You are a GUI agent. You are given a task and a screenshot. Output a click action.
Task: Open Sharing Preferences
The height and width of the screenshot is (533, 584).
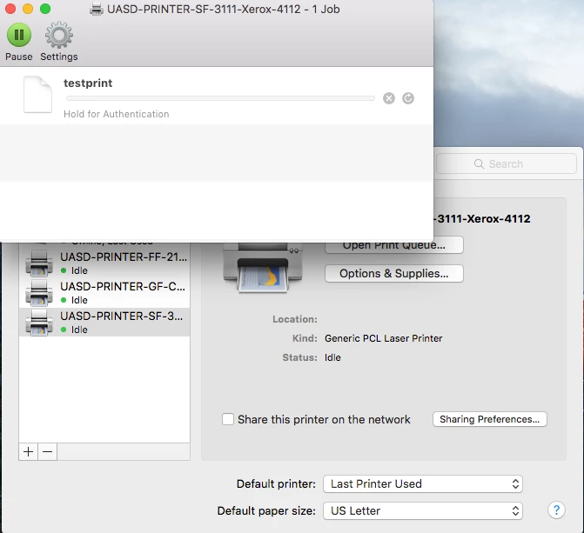tap(489, 419)
